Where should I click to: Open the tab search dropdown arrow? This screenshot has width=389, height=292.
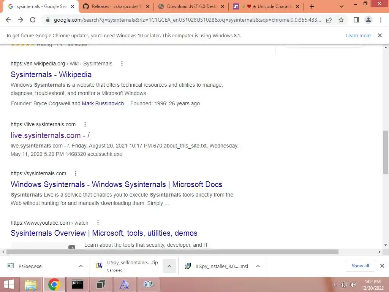coord(342,7)
